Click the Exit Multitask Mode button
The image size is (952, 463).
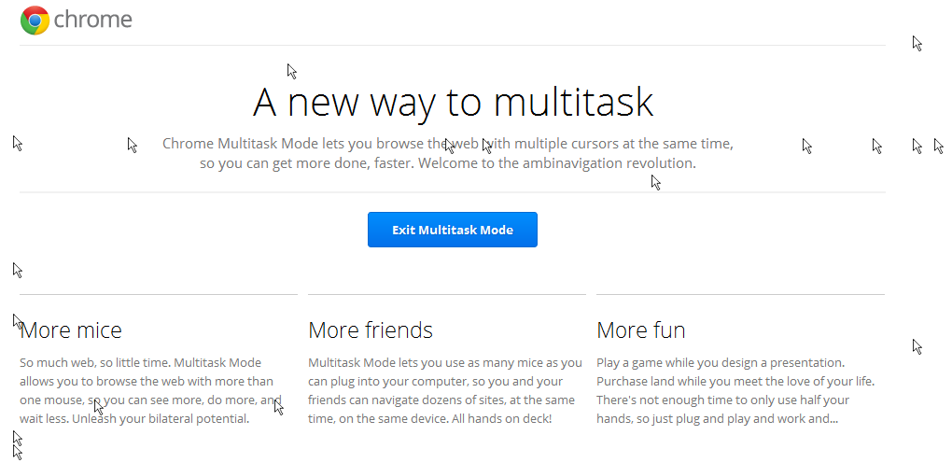453,230
